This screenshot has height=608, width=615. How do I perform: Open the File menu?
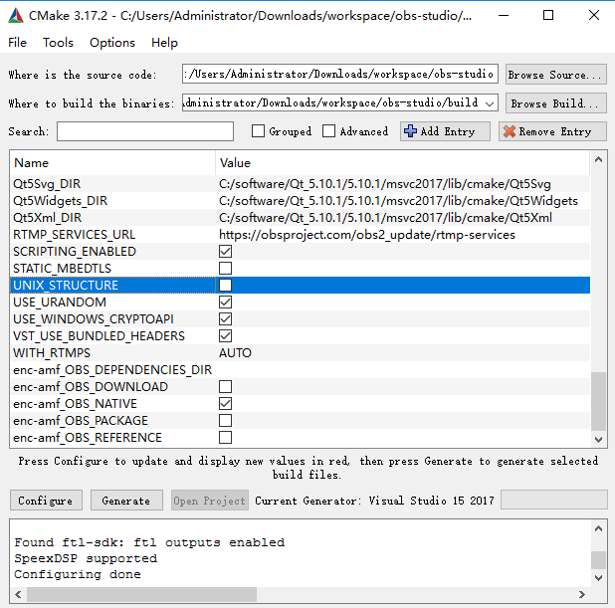pyautogui.click(x=17, y=43)
